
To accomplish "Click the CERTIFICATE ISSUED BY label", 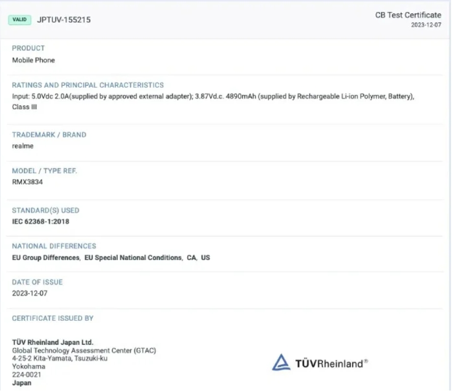I will point(52,318).
